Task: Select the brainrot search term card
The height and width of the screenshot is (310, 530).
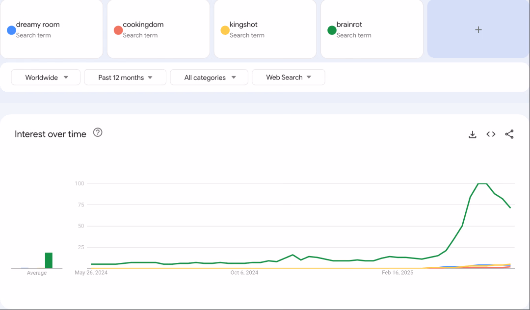Action: pyautogui.click(x=372, y=29)
